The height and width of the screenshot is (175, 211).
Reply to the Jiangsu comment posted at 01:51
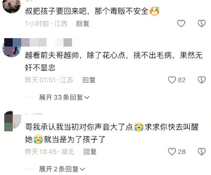pyautogui.click(x=89, y=80)
